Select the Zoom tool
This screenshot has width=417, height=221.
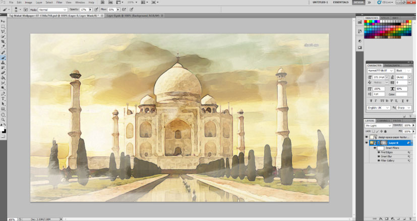coord(3,120)
